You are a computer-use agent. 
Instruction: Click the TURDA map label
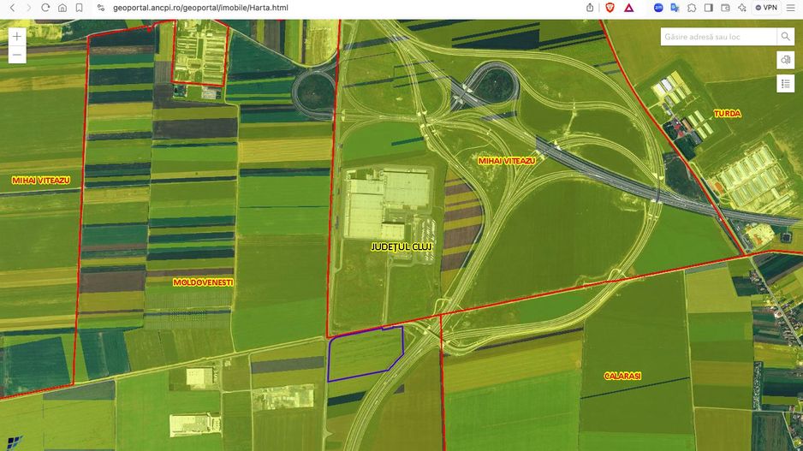(x=727, y=114)
